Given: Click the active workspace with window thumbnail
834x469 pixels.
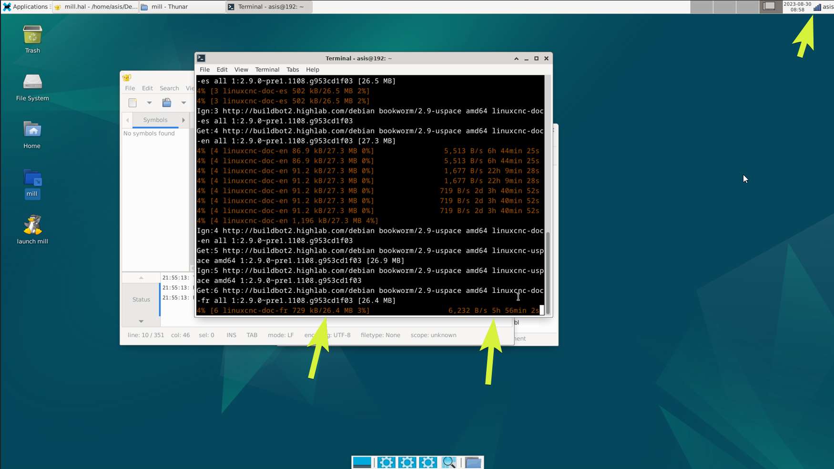Looking at the screenshot, I should pos(770,7).
